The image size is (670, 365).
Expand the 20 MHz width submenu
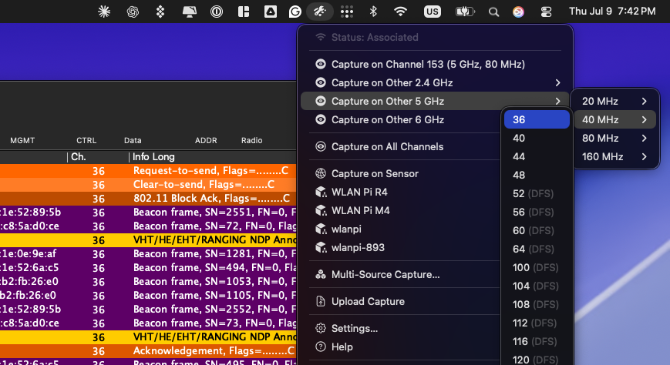tap(615, 101)
